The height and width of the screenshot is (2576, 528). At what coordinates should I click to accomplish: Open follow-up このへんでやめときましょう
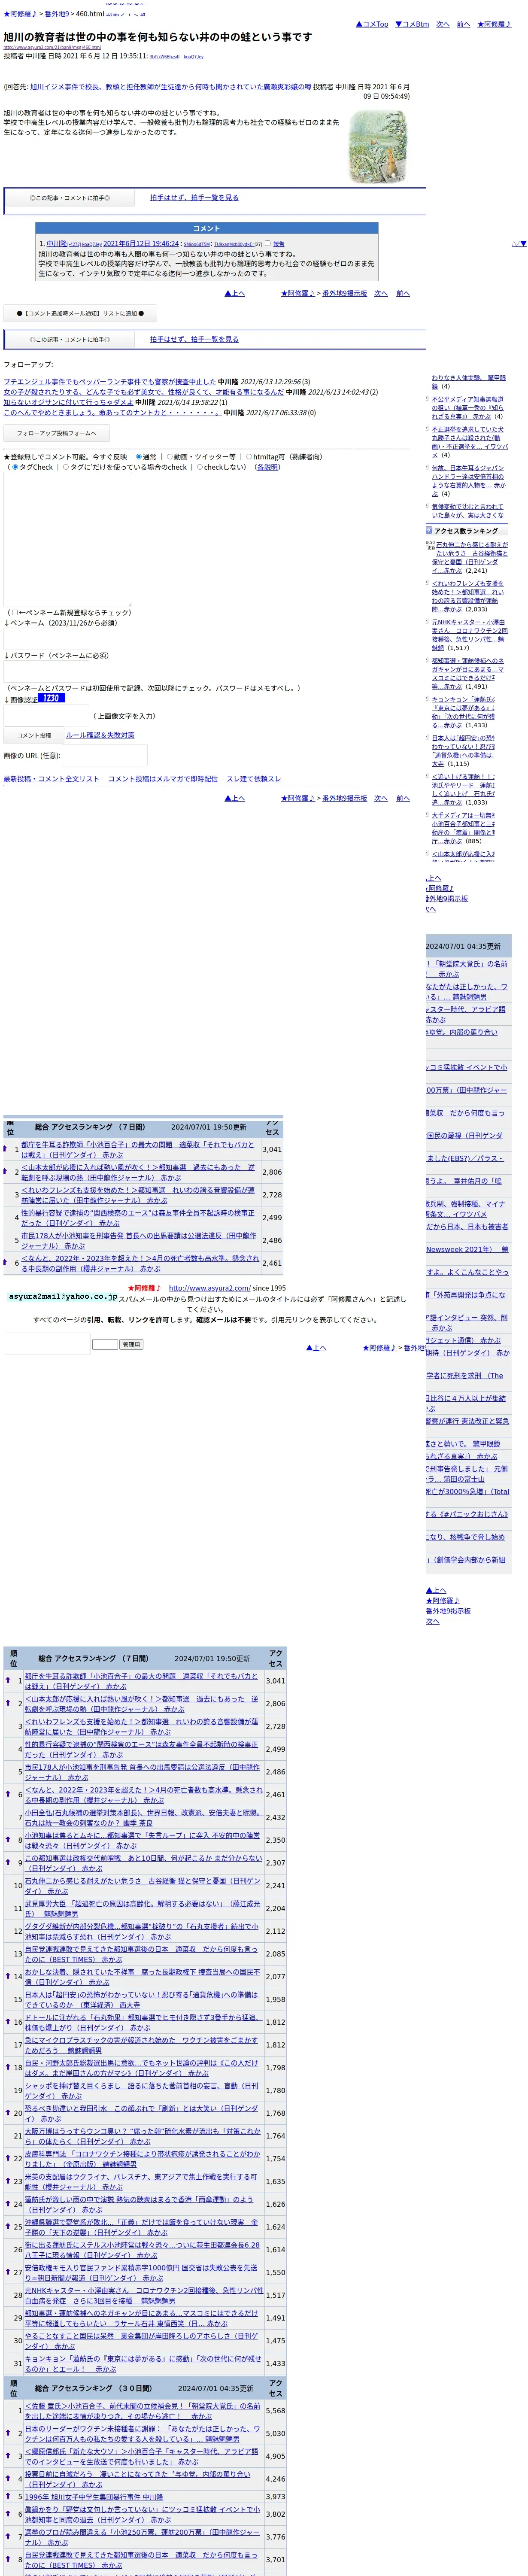click(112, 412)
